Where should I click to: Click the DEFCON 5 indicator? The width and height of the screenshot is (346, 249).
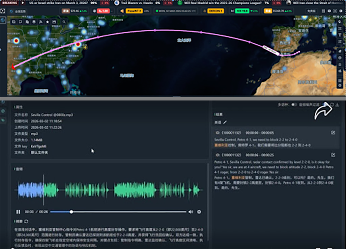point(215,10)
